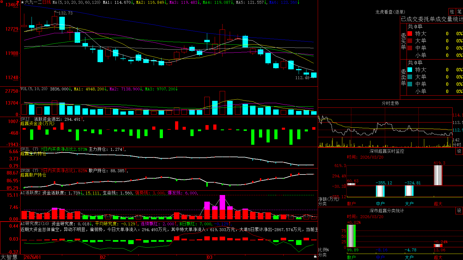This screenshot has width=463, height=260.
Task: Click the 超赢主力持仓 label
Action: click(x=33, y=153)
